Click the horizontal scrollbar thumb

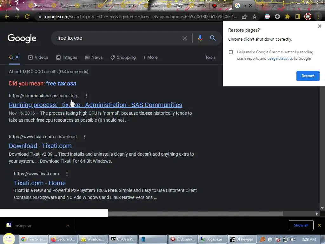click(x=195, y=213)
